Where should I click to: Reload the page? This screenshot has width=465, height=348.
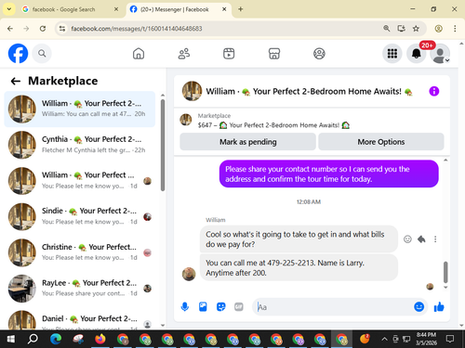pos(43,29)
